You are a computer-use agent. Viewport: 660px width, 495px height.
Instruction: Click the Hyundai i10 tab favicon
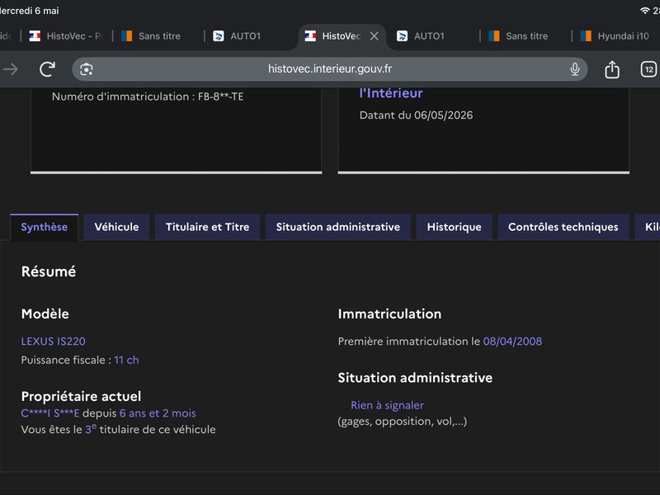tap(586, 36)
